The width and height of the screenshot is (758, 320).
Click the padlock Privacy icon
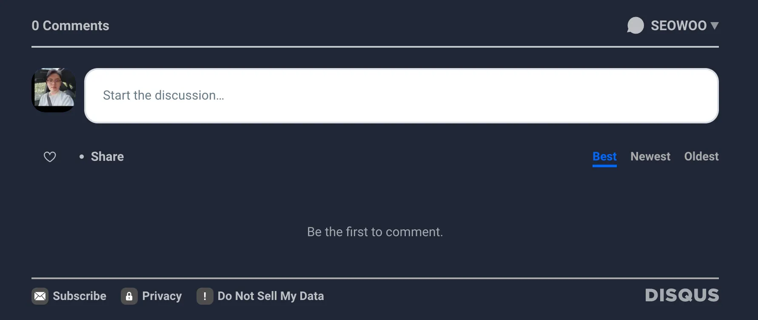[x=129, y=296]
